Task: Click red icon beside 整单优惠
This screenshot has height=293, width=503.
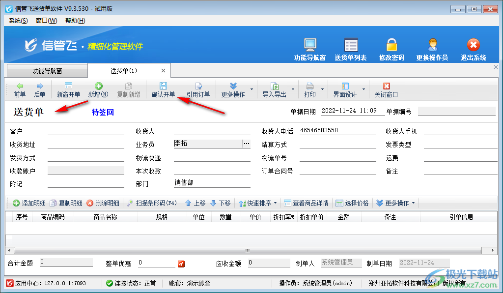Action: click(x=181, y=264)
